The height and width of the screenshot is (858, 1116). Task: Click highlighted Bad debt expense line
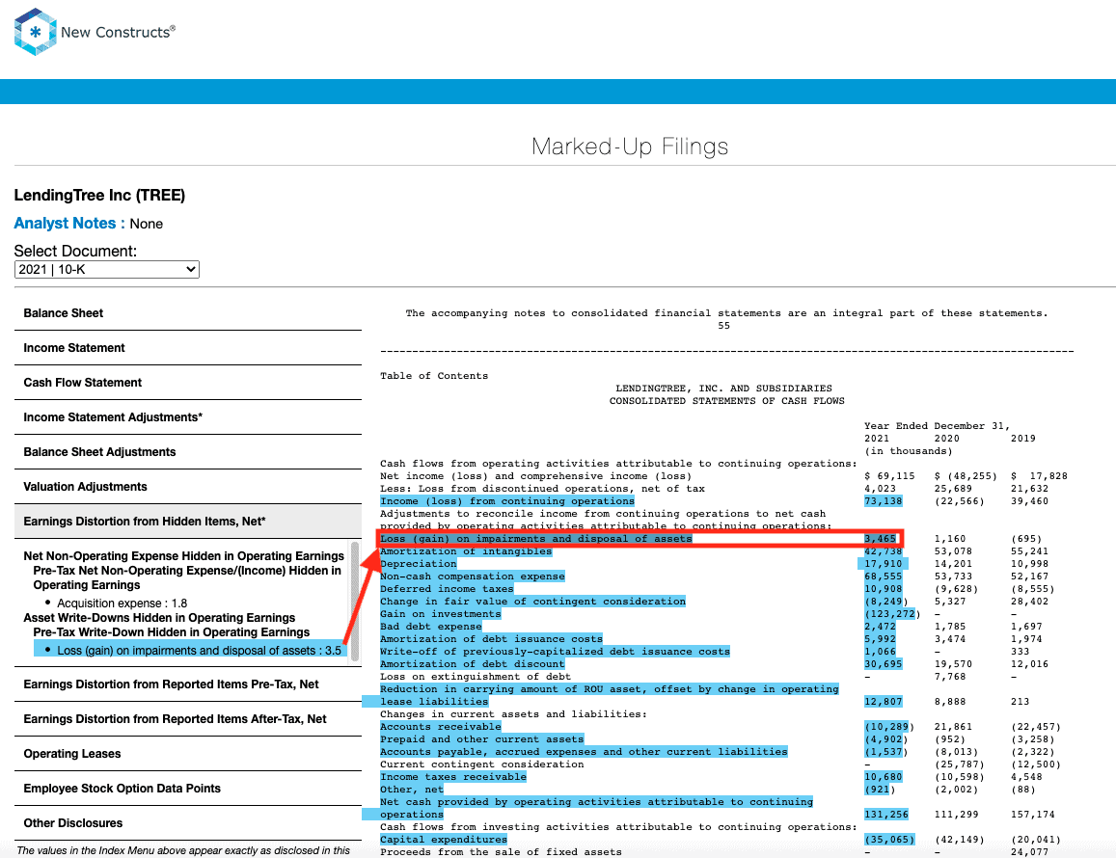431,627
